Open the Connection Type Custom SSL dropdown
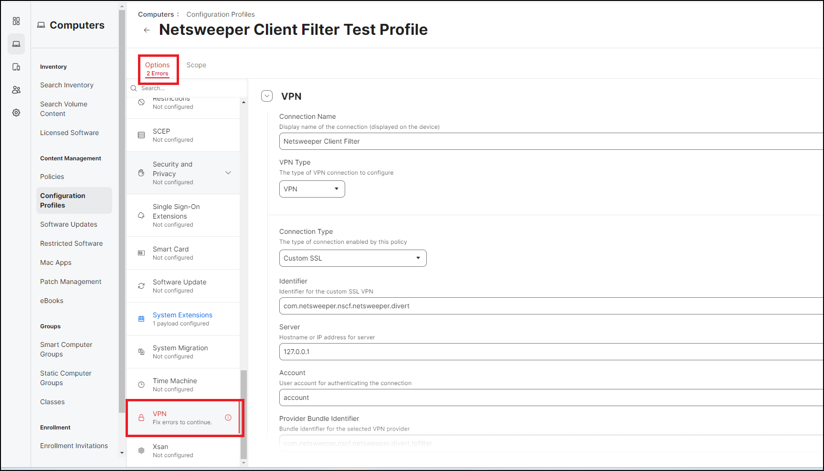Screen dimensions: 824x471 tap(352, 258)
